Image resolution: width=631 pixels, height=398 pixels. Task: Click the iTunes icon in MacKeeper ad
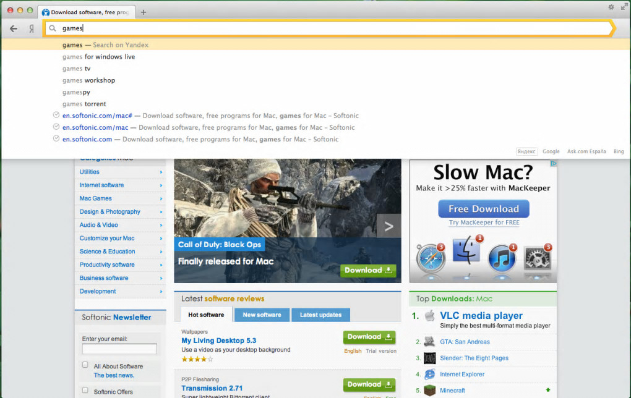pyautogui.click(x=502, y=258)
